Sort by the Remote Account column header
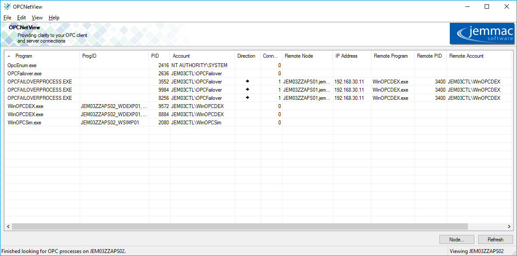The width and height of the screenshot is (517, 256). [479, 56]
